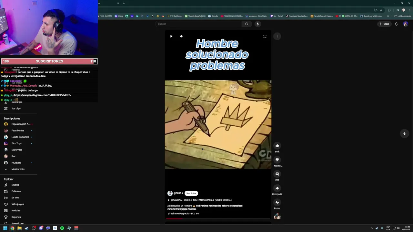This screenshot has width=413, height=232.
Task: Open the TAN BIONICA EN EL... bookmark
Action: tap(232, 16)
